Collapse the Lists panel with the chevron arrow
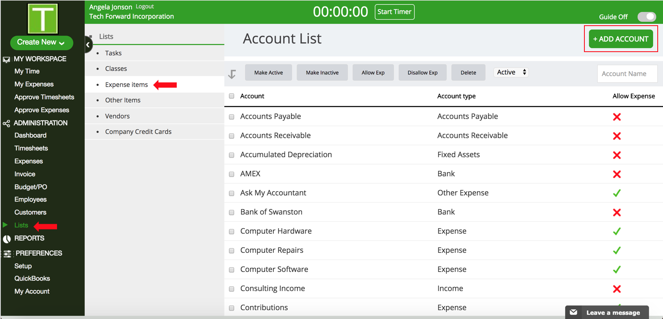This screenshot has width=663, height=319. pyautogui.click(x=88, y=45)
